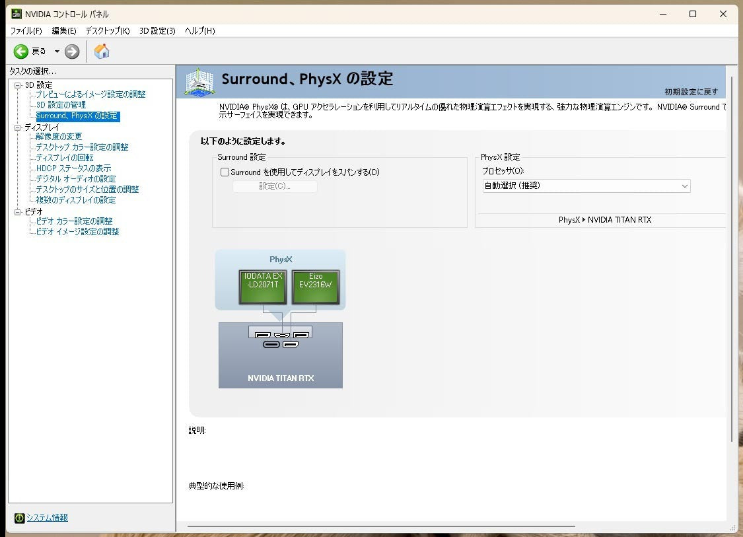Click the NVIDIA TITAN RTX GPU diagram
This screenshot has width=743, height=537.
281,355
